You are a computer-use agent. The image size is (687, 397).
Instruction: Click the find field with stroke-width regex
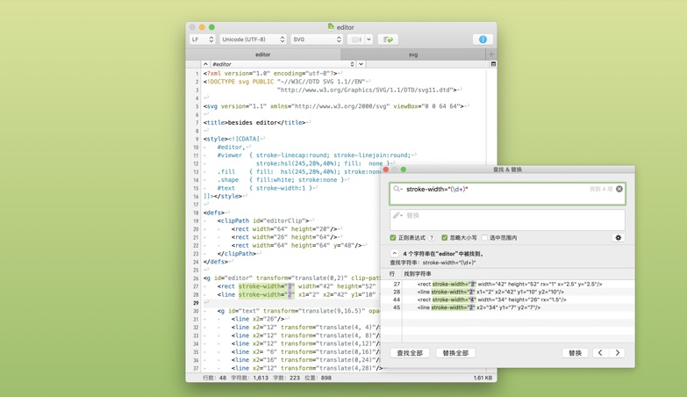(507, 194)
